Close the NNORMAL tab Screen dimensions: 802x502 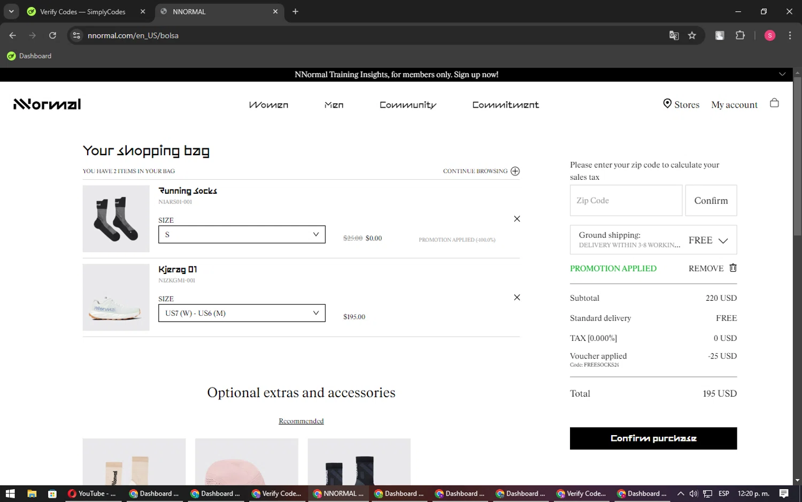coord(275,11)
